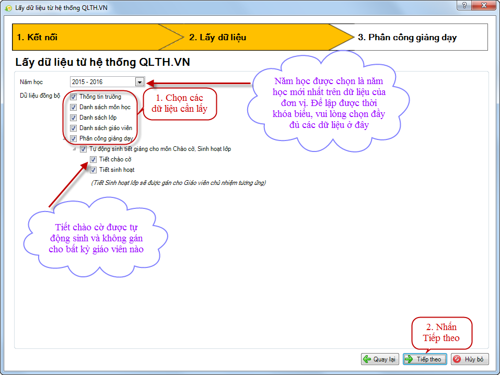Image resolution: width=500 pixels, height=375 pixels.
Task: Uncheck Tự động sinh tiết giảng checkbox
Action: click(83, 149)
